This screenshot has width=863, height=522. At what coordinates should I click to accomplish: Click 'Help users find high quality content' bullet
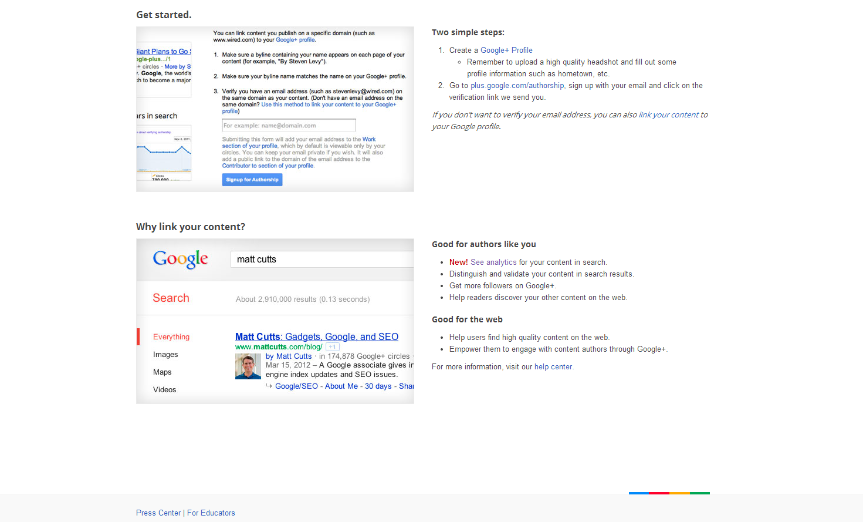click(529, 338)
